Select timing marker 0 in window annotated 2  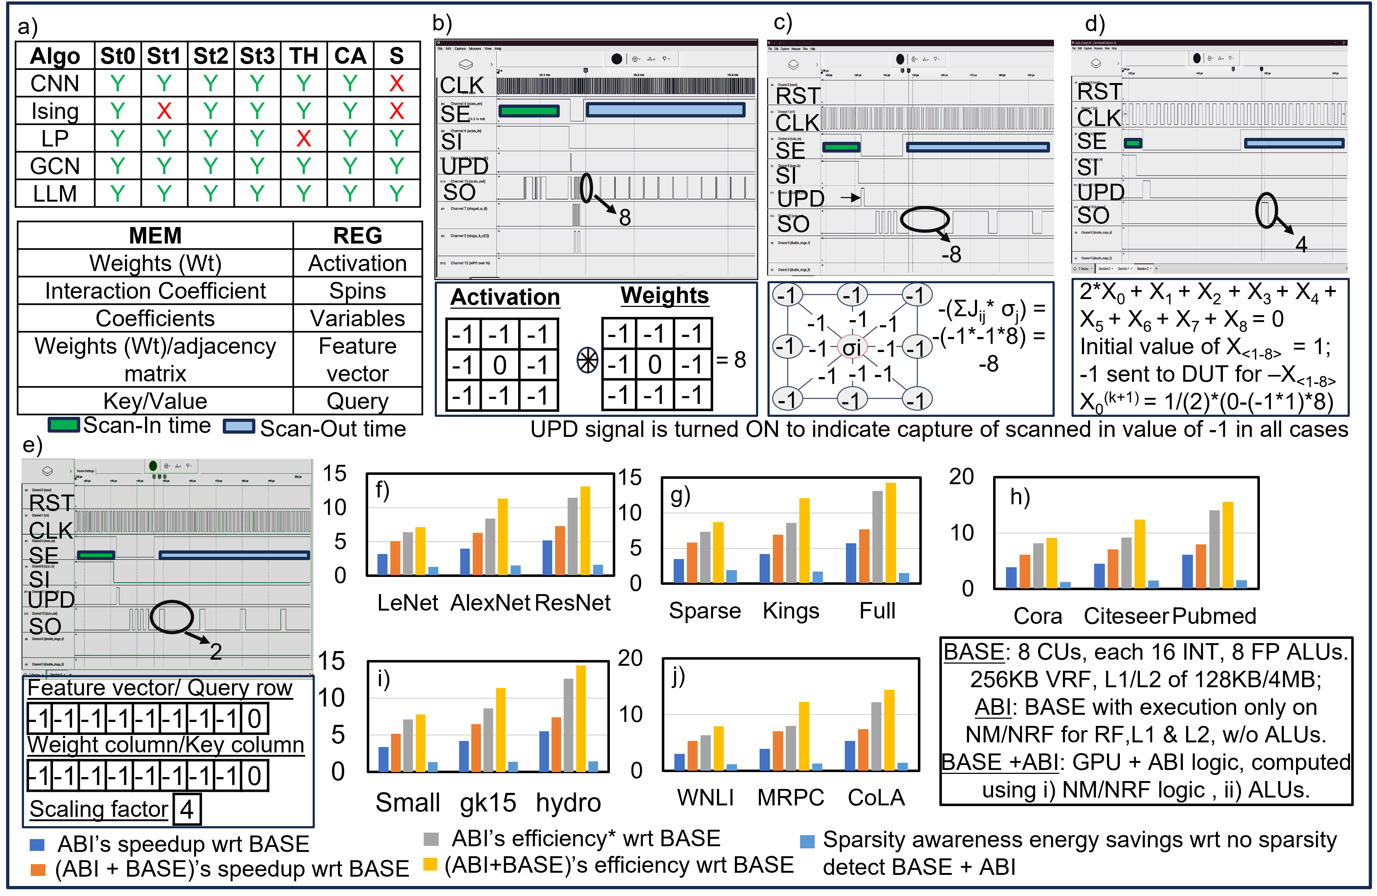(154, 477)
